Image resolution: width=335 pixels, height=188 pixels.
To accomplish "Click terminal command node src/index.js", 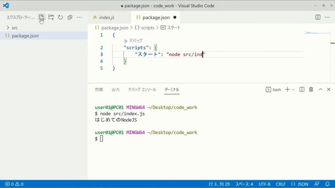I will (122, 114).
